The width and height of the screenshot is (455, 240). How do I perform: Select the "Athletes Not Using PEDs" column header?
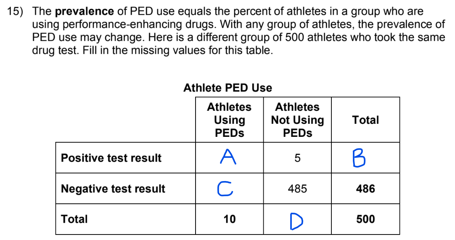point(297,120)
